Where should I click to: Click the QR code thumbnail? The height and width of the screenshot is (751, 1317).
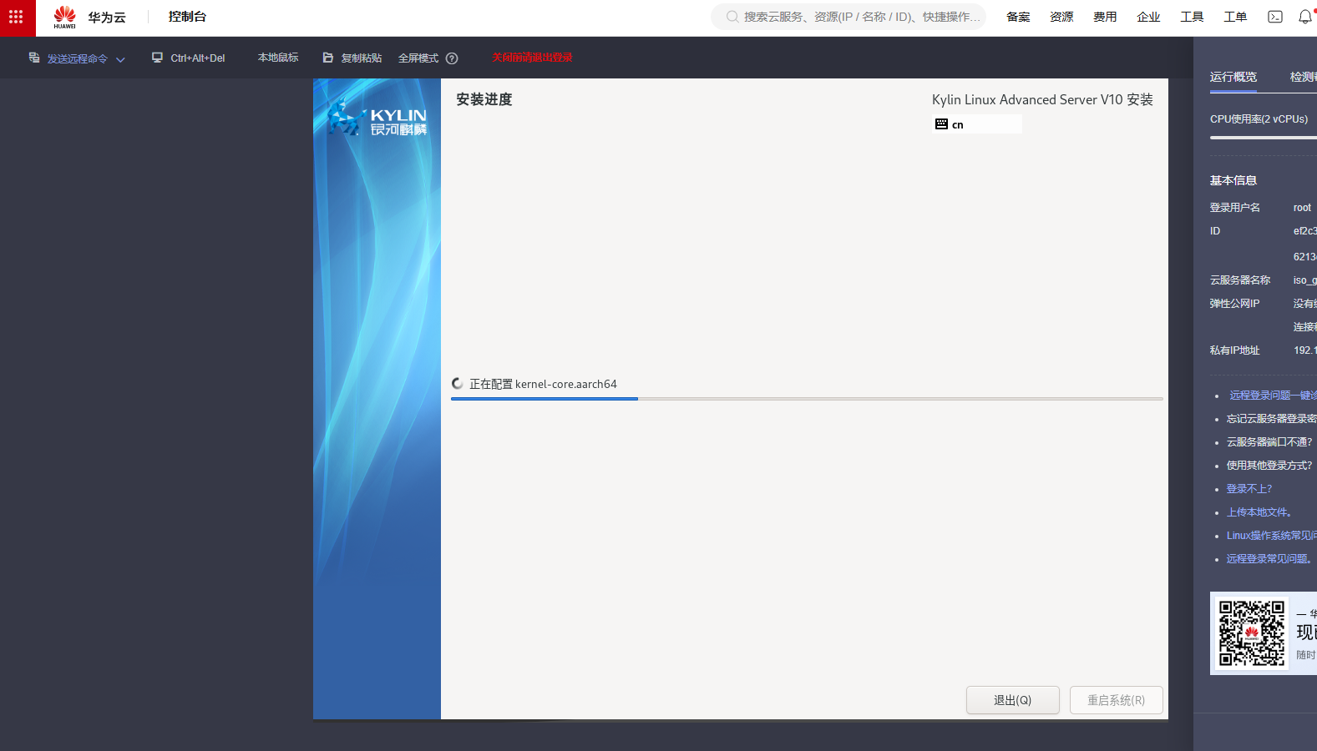coord(1251,633)
